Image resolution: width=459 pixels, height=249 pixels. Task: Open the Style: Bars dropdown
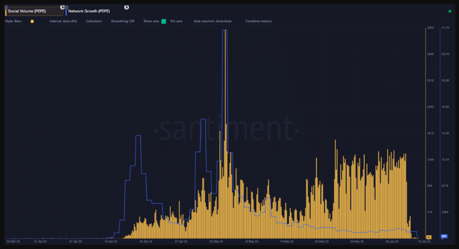[13, 21]
